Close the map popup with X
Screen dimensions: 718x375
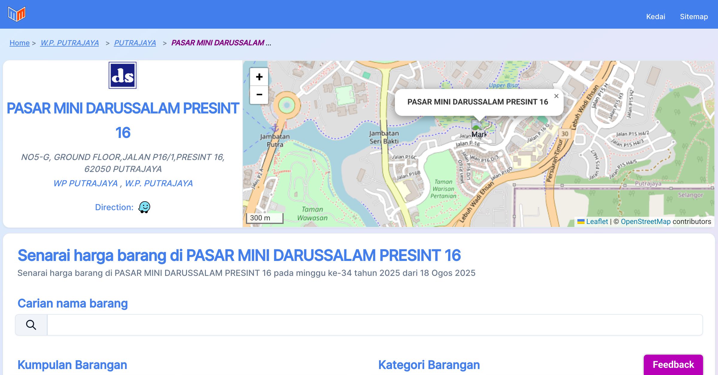point(556,96)
